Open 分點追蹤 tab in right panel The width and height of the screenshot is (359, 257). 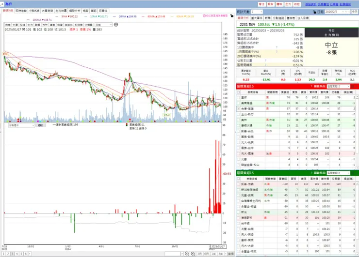click(278, 18)
